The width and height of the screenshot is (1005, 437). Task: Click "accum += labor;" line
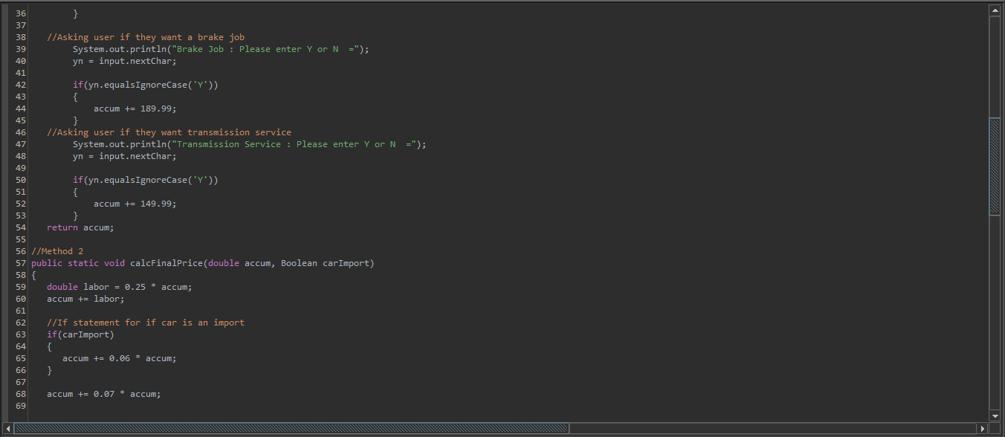coord(85,299)
